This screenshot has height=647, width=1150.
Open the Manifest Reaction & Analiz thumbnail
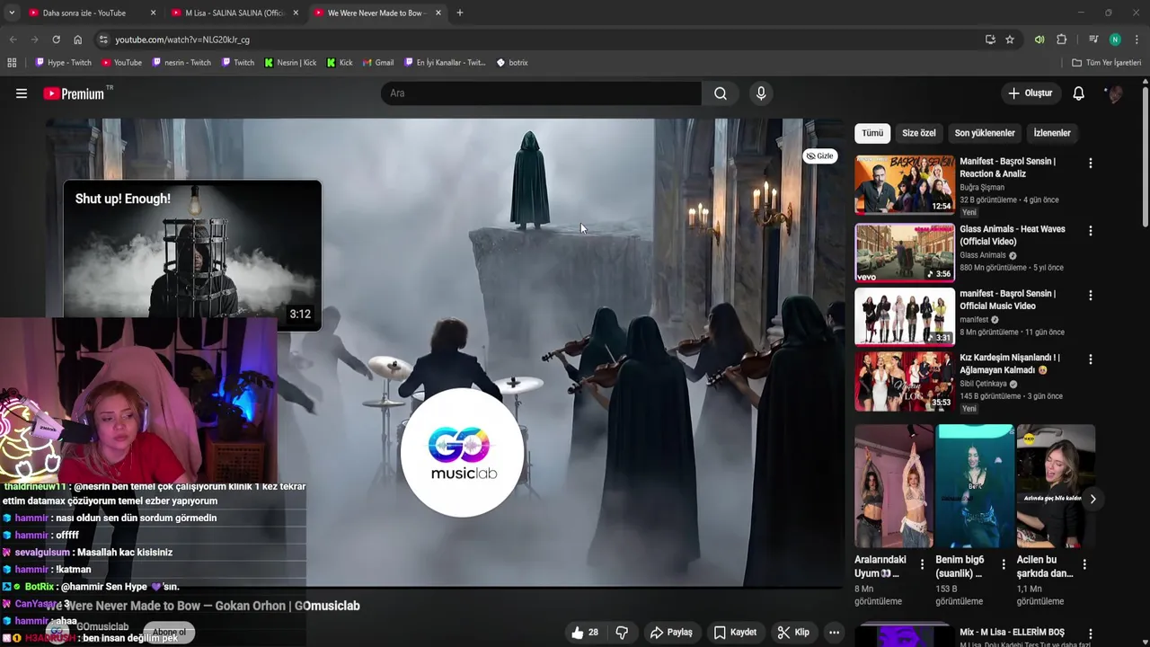[x=905, y=185]
